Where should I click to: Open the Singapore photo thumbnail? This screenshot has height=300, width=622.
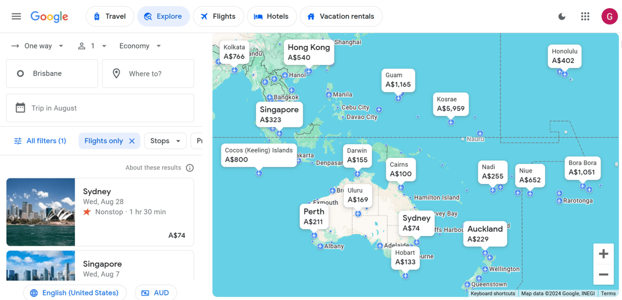41,265
